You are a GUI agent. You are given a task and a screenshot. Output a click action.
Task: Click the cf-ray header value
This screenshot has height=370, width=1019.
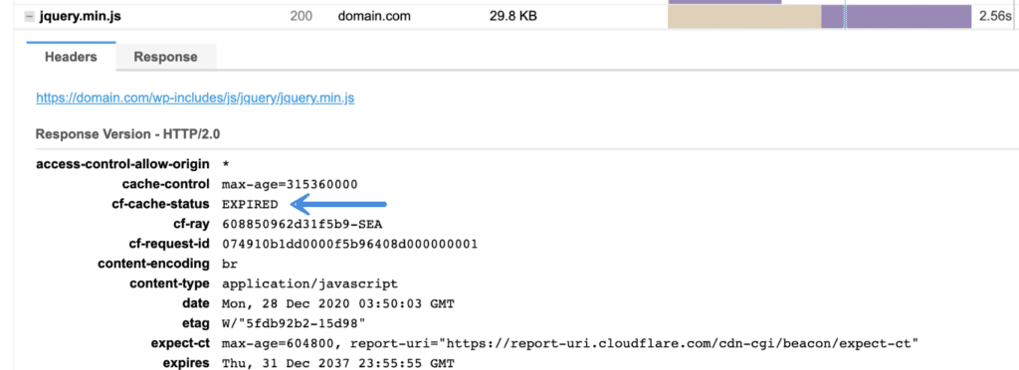coord(303,225)
